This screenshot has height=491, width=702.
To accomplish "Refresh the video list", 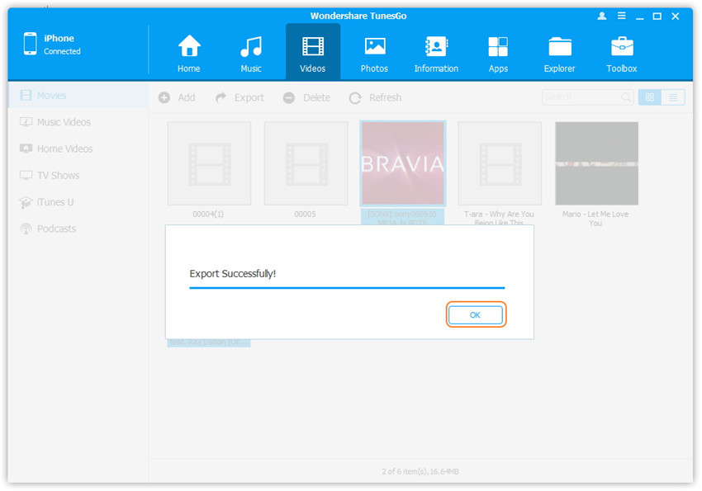I will tap(375, 97).
